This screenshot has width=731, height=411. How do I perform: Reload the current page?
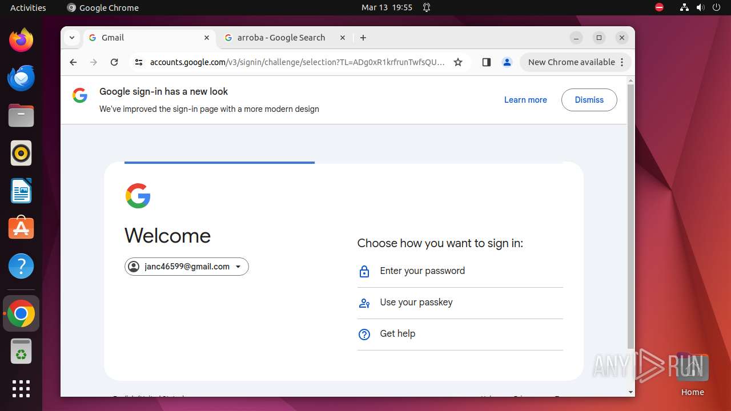[114, 62]
